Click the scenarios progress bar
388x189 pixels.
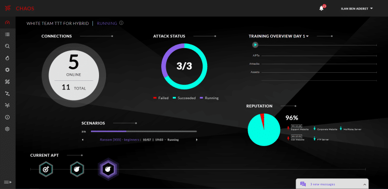[144, 131]
